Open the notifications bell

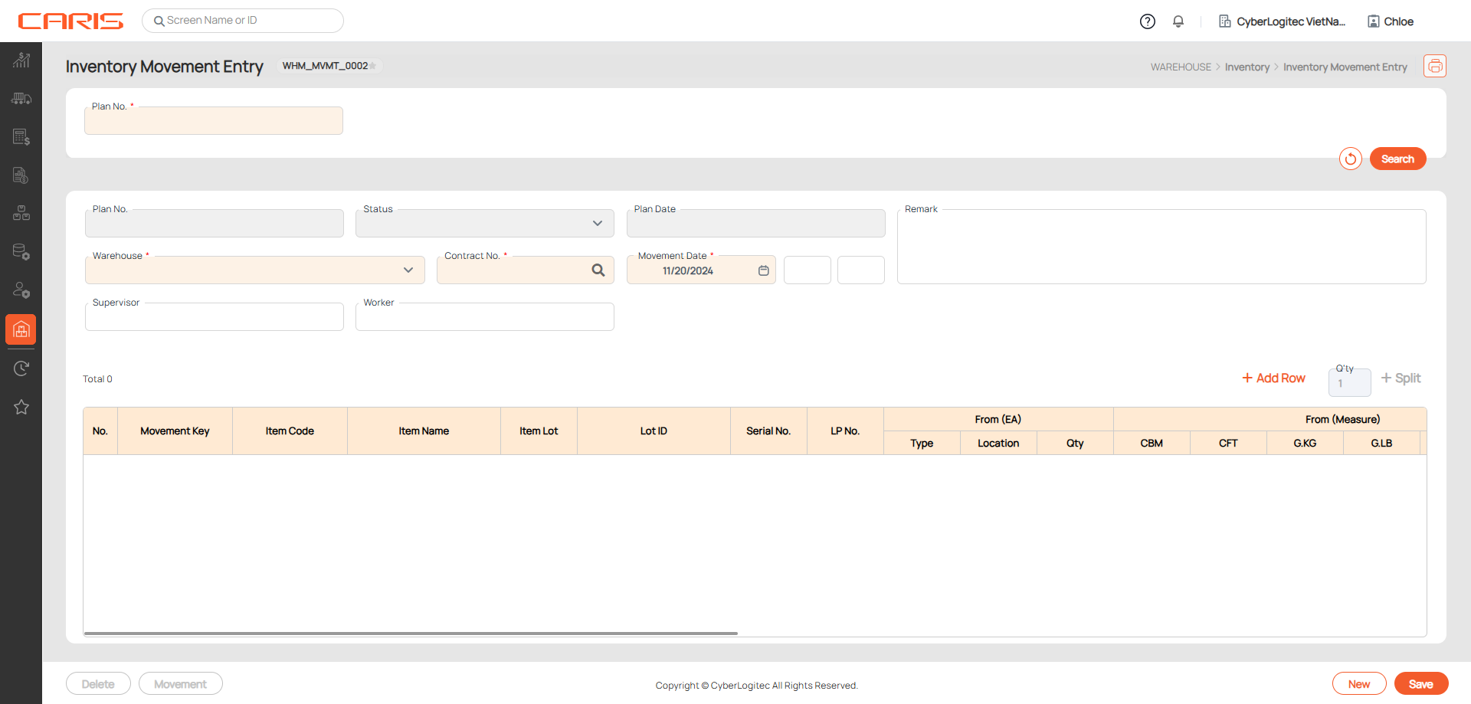click(x=1178, y=21)
